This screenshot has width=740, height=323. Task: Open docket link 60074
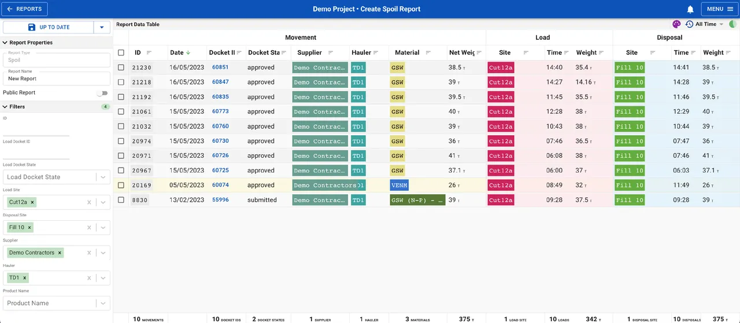tap(220, 185)
